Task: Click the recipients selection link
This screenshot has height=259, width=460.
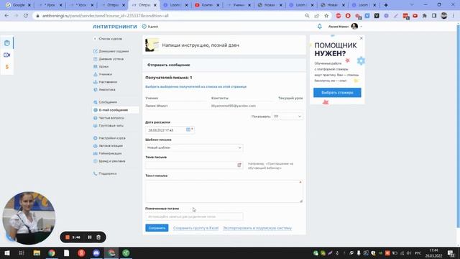Action: coord(196,86)
